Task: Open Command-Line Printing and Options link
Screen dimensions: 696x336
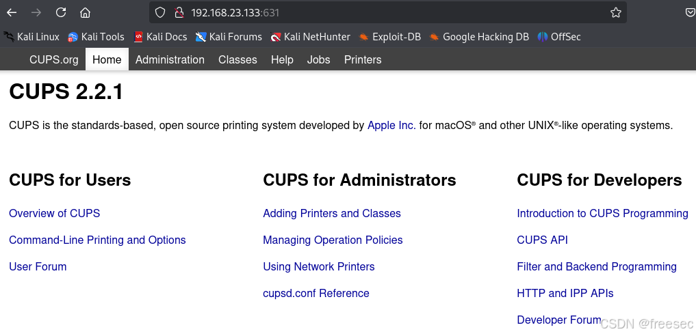Action: click(97, 240)
